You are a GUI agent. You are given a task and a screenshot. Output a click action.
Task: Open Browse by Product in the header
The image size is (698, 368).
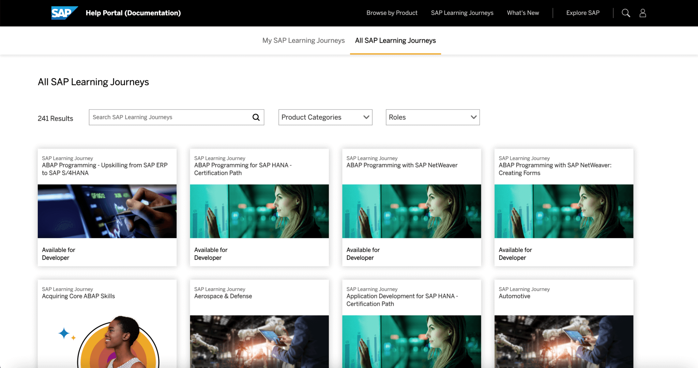392,13
